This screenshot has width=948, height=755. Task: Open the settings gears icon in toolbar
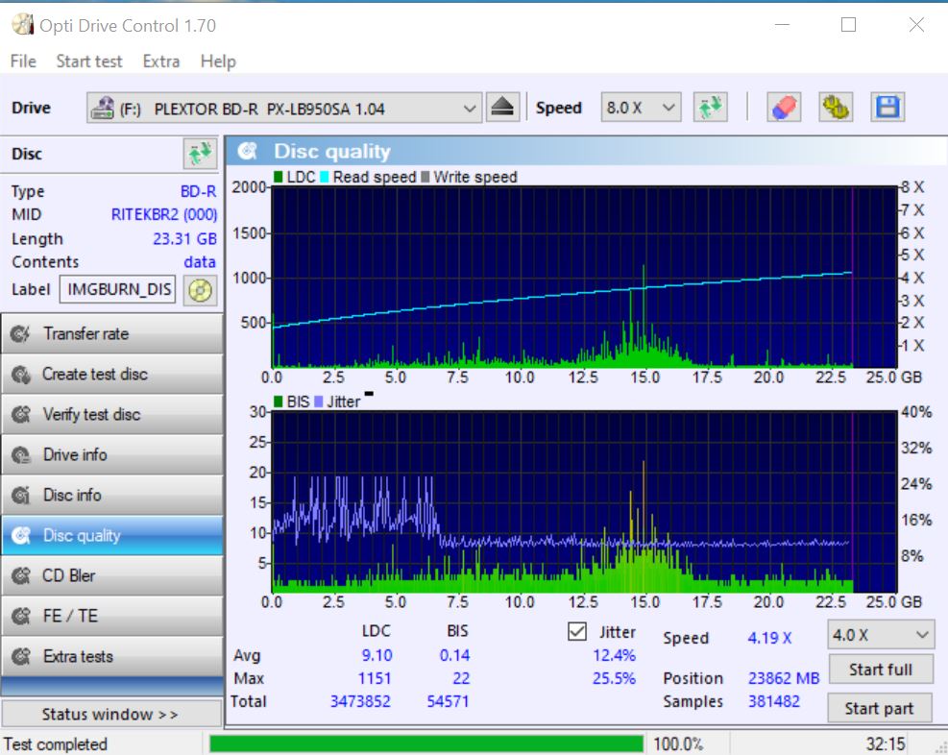point(835,108)
